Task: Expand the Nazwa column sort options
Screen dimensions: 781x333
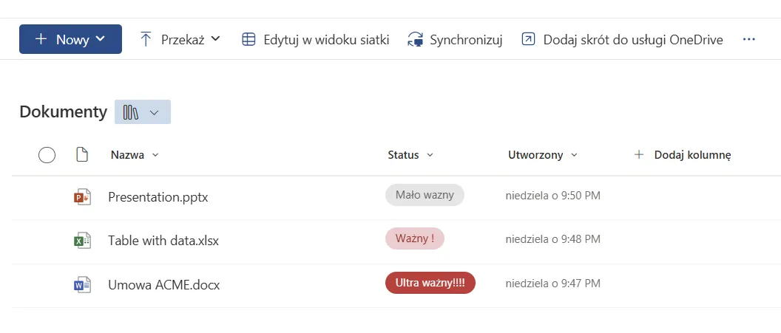Action: 134,155
